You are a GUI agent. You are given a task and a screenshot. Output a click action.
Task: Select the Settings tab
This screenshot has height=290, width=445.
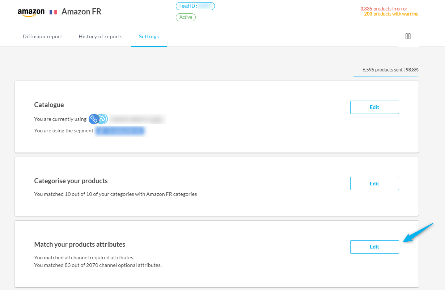149,36
